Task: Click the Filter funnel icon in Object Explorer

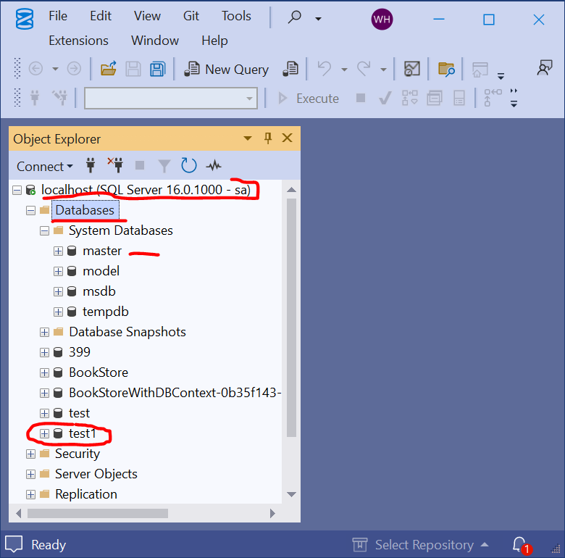Action: [164, 166]
